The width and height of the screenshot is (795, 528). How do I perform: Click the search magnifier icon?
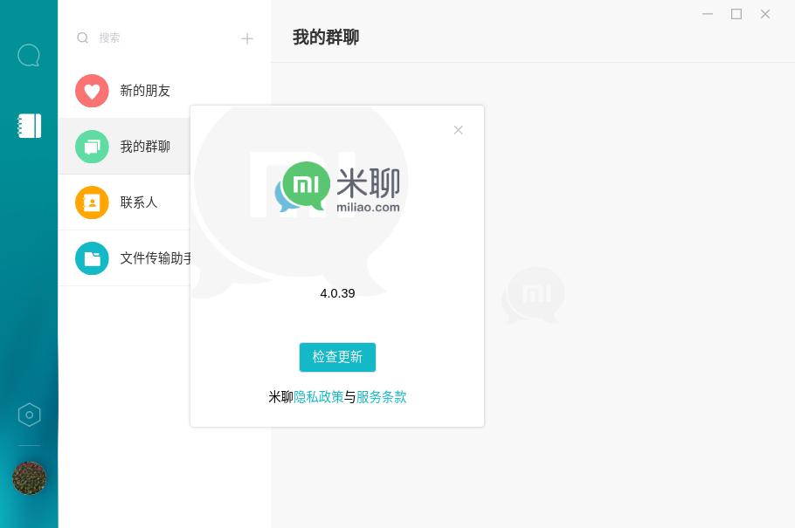(82, 38)
